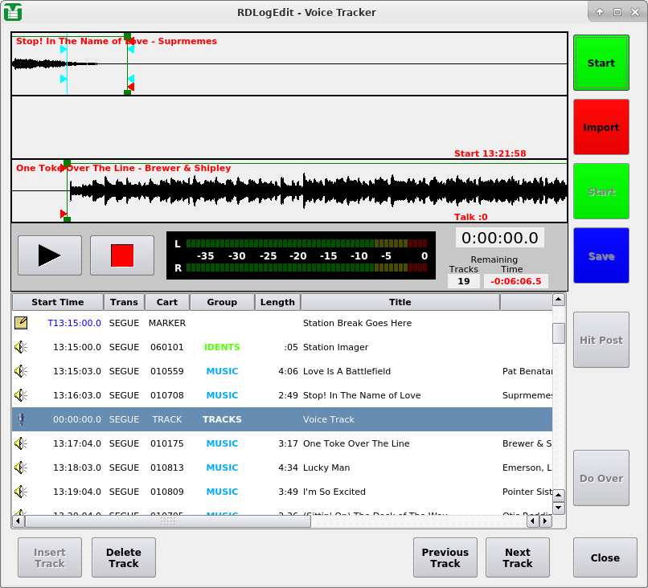Image resolution: width=648 pixels, height=588 pixels.
Task: Click the note marker icon for Station Break
Action: point(21,323)
